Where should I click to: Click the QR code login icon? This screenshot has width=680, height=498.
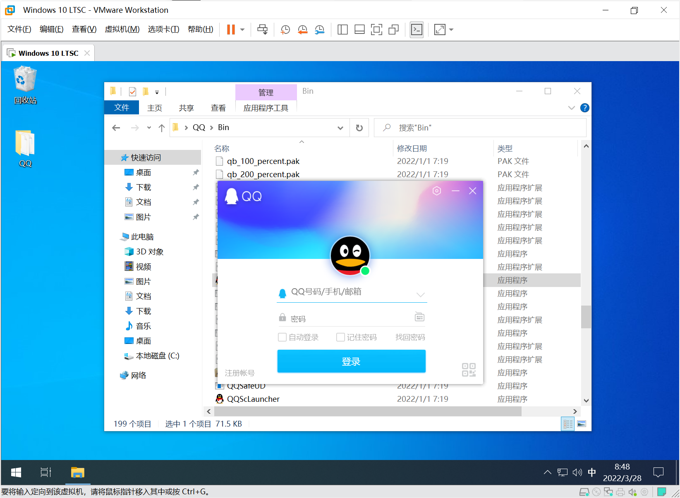click(469, 370)
